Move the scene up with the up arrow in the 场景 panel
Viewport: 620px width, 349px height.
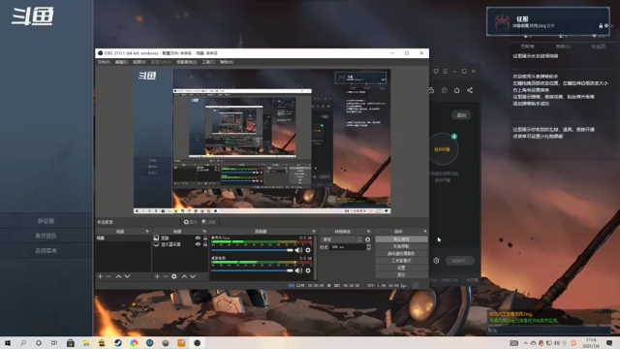[118, 276]
